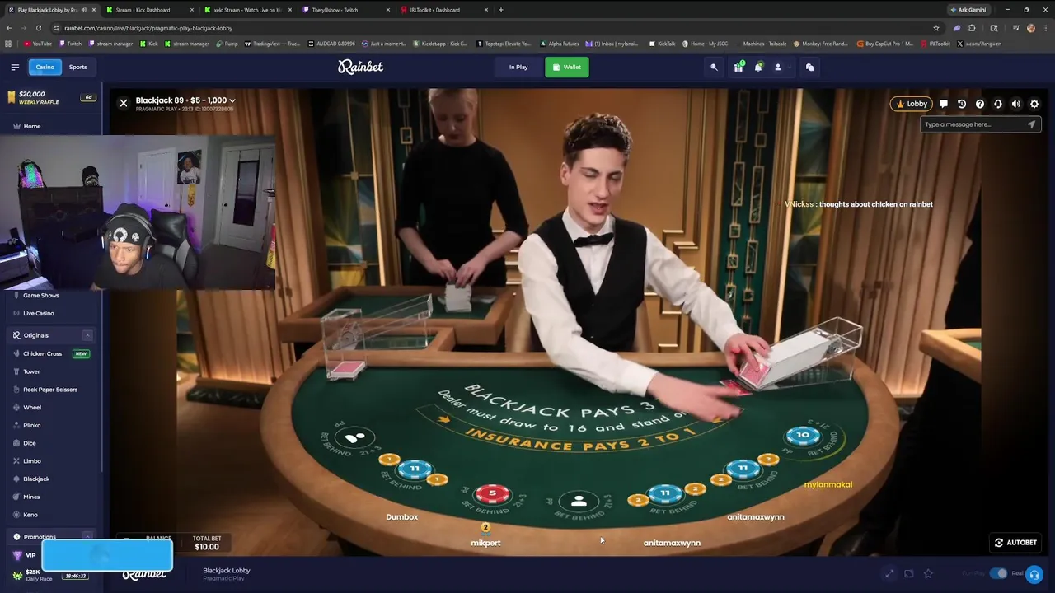The image size is (1055, 593).
Task: Open Game Shows in sidebar
Action: point(40,295)
